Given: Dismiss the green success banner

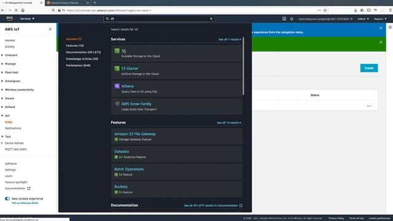Looking at the screenshot, I should [x=381, y=42].
